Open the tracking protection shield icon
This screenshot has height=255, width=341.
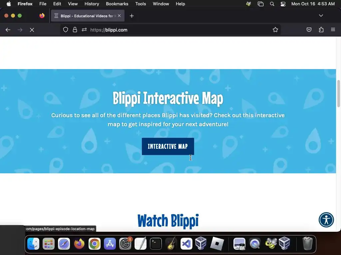(x=66, y=30)
